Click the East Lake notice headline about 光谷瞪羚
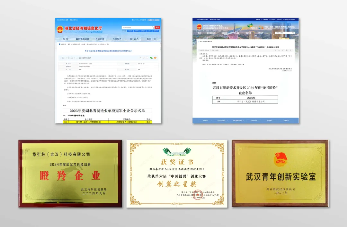Screen dimensions: 347x227 245,47
